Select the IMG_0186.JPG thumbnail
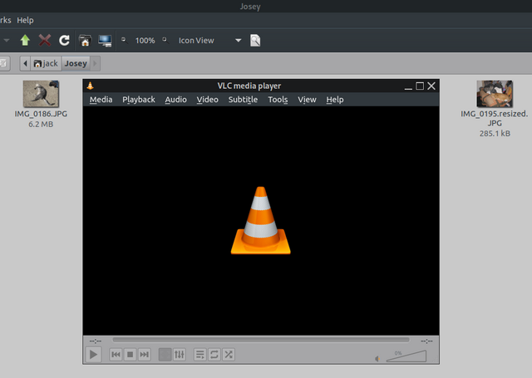This screenshot has height=378, width=532. tap(41, 94)
